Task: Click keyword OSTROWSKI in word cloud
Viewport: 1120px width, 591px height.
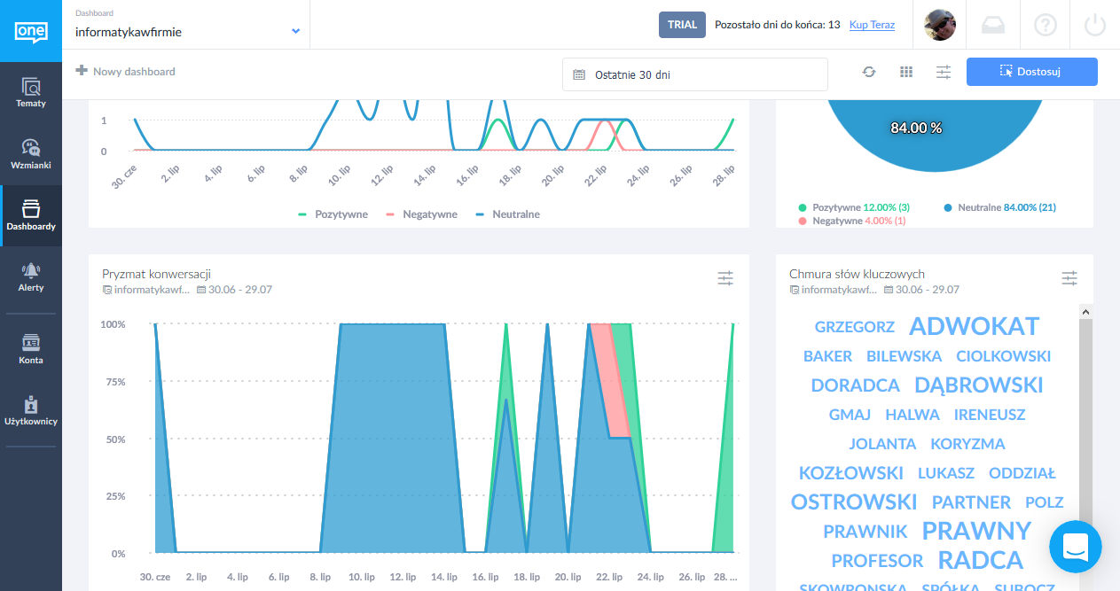Action: click(854, 502)
